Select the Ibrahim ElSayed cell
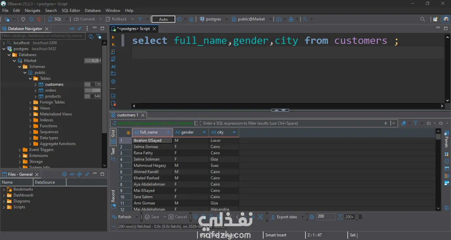The width and height of the screenshot is (451, 240). point(152,140)
